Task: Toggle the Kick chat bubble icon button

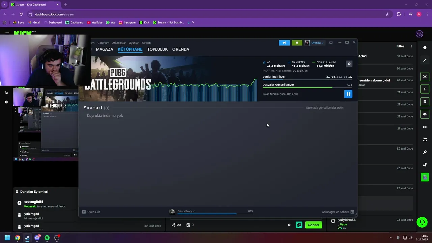Action: 425,114
